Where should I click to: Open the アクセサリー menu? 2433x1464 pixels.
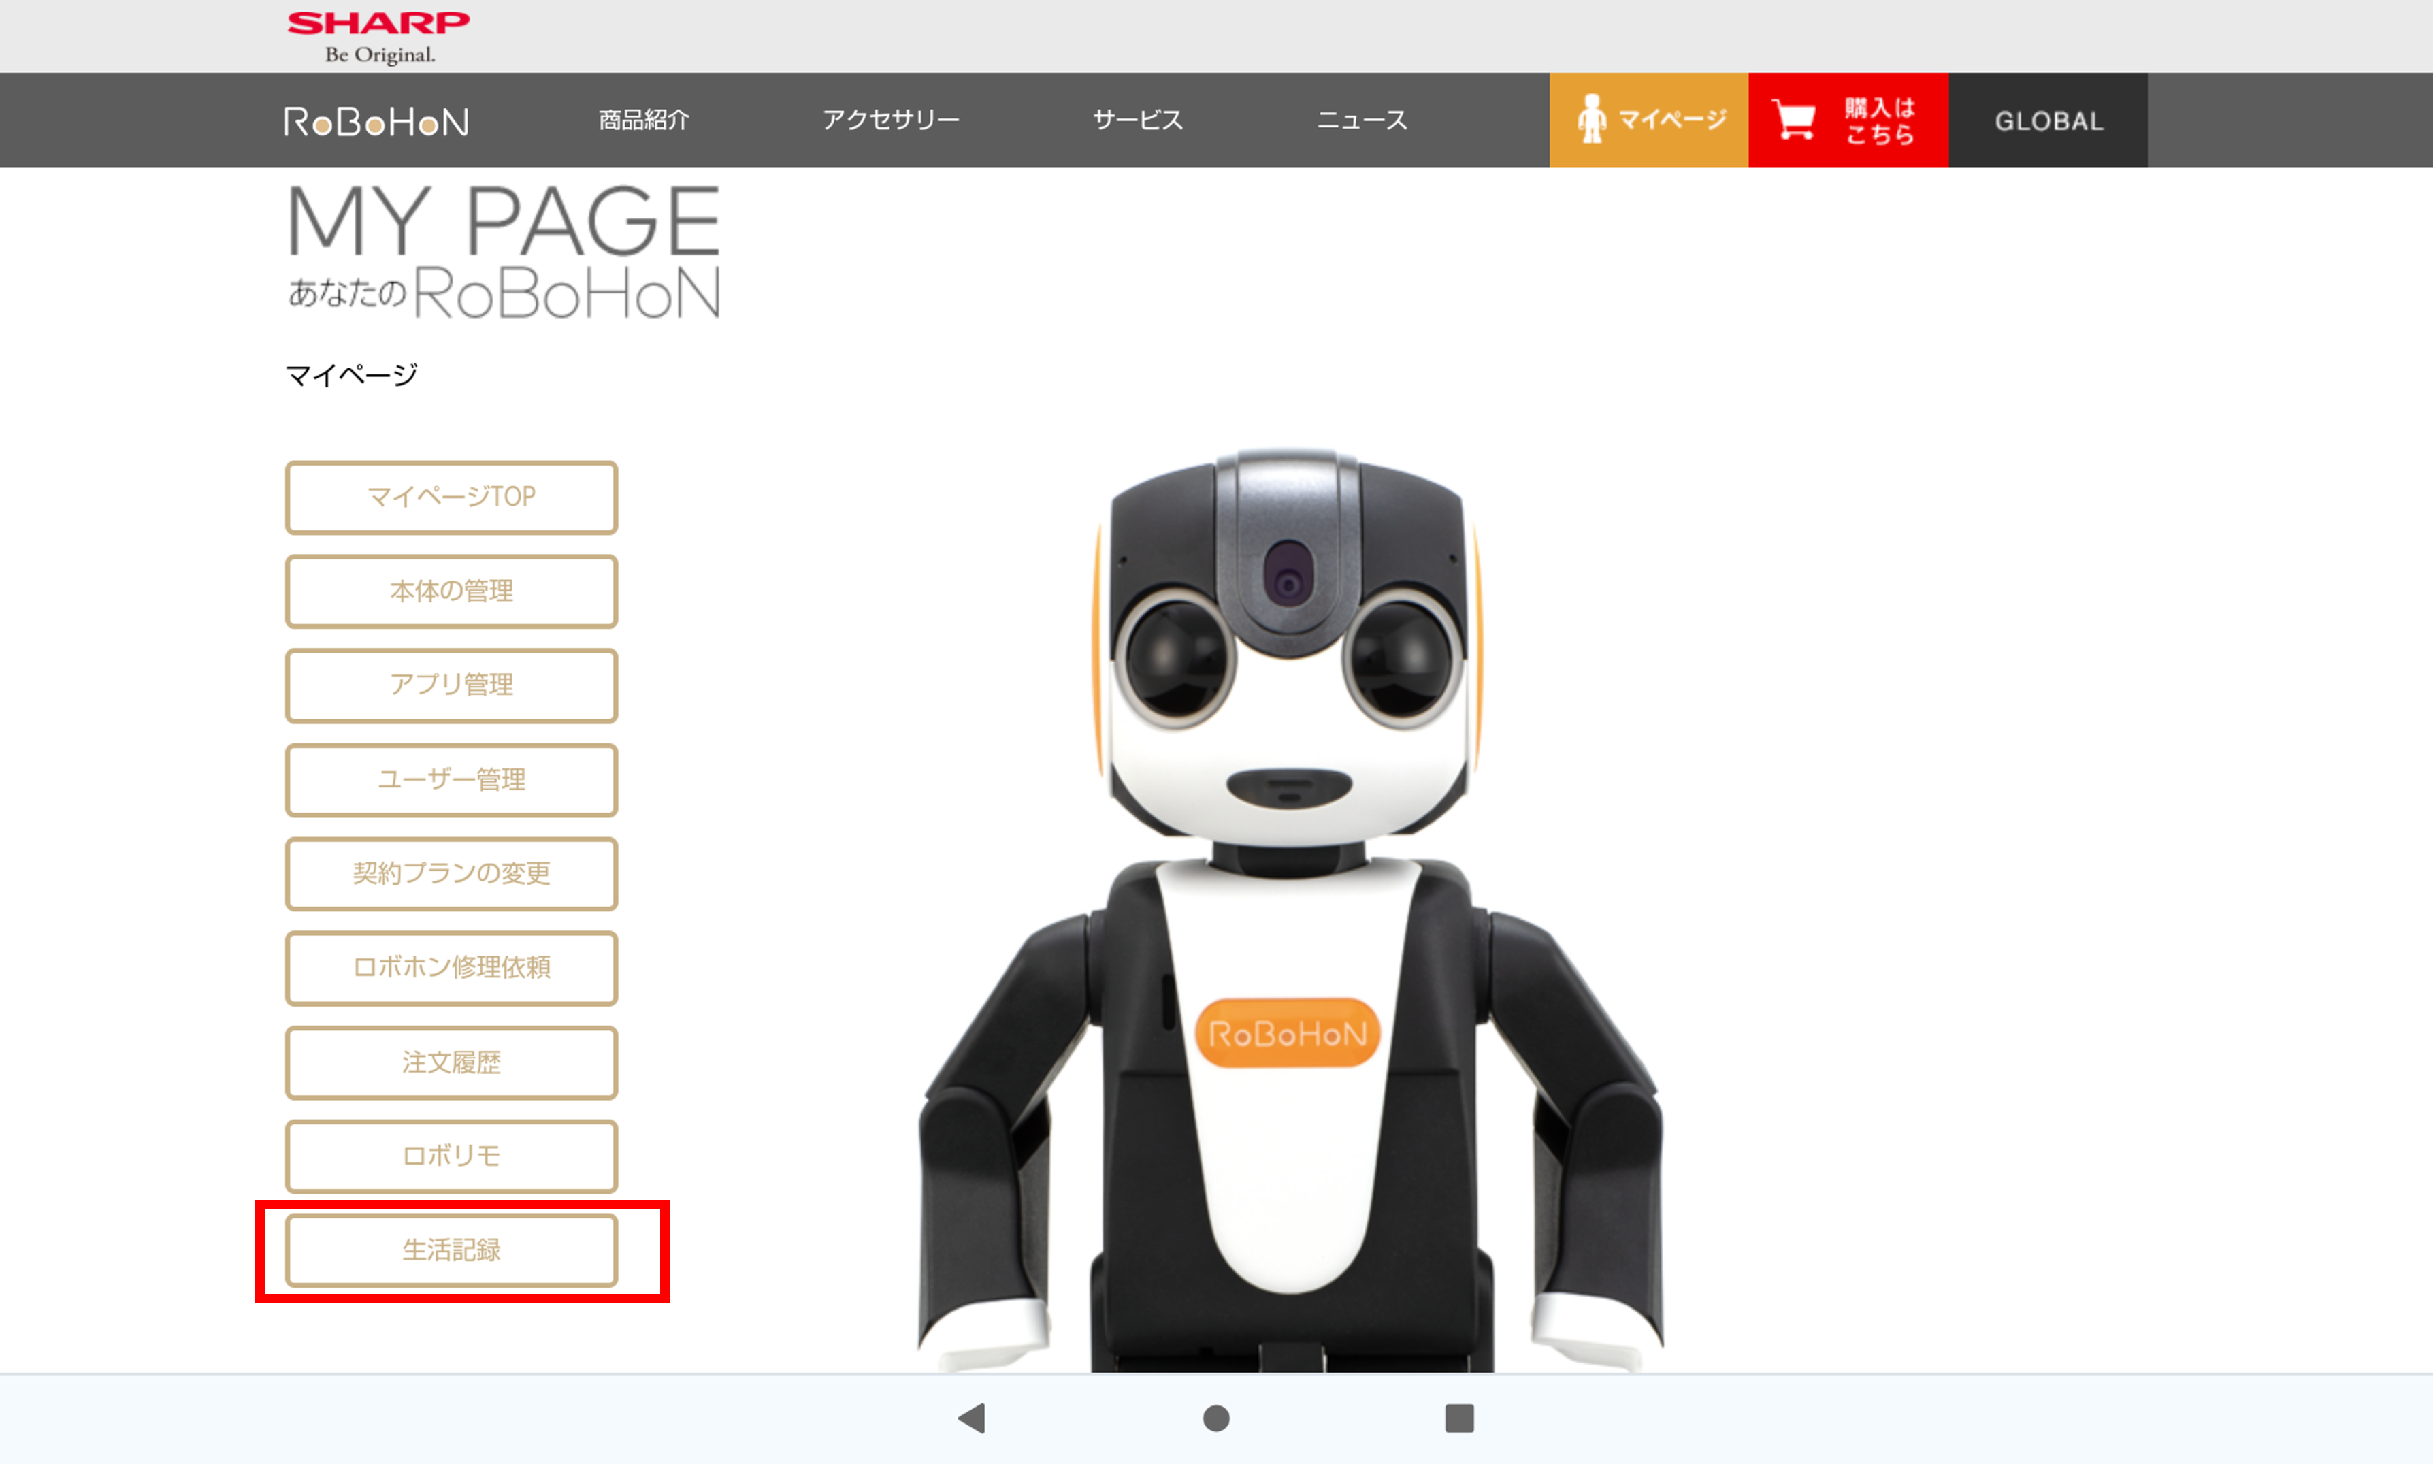(891, 120)
